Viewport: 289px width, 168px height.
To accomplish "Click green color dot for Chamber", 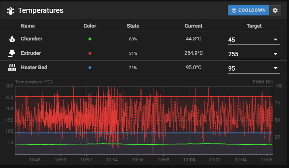I will 90,39.
